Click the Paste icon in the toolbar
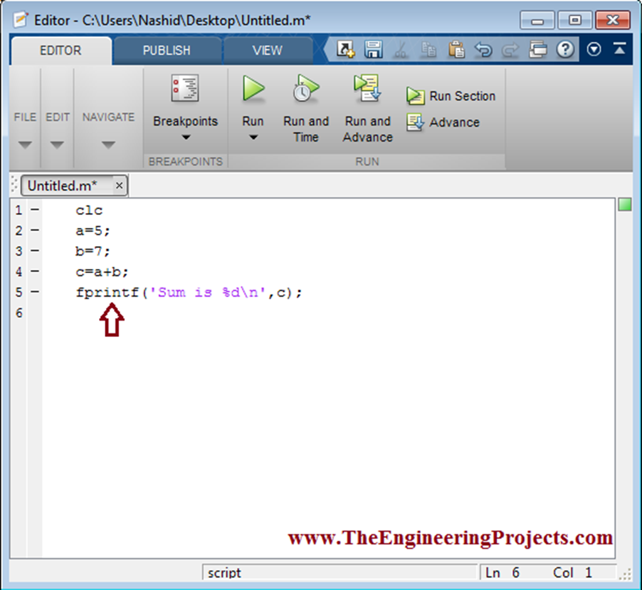The height and width of the screenshot is (590, 642). click(x=456, y=49)
